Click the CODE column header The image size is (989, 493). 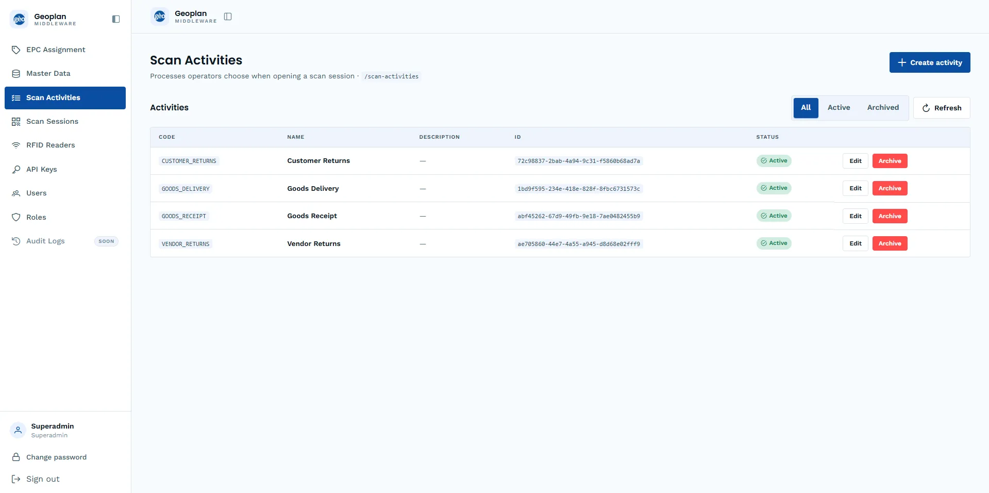point(167,137)
